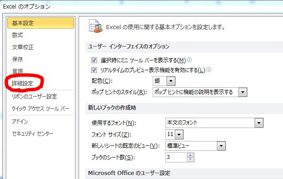Decrease ブックのシート数 with down arrow
Screen dimensions: 283x179
[190, 159]
